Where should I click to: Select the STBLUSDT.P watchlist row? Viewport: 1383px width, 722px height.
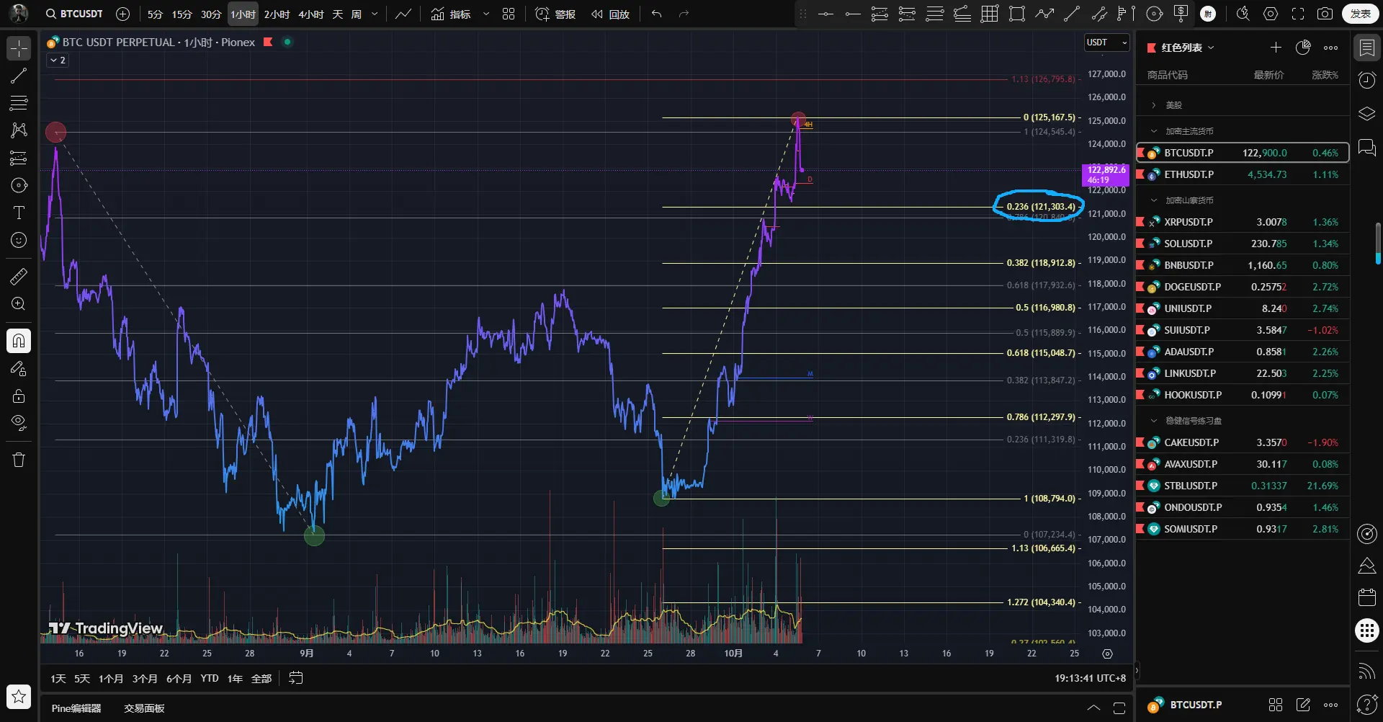click(x=1243, y=486)
